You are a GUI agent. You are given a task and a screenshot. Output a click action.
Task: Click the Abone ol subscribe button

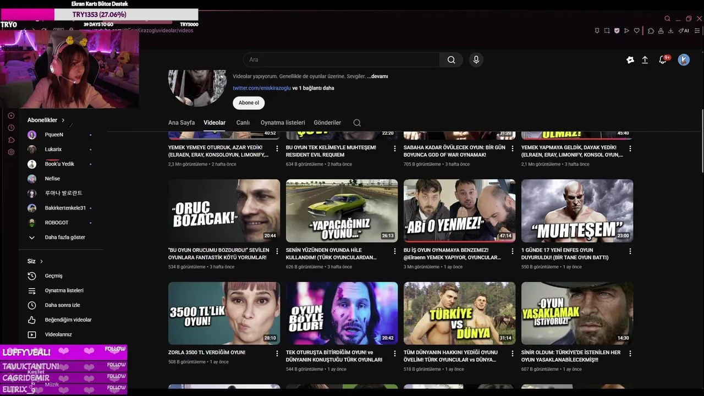click(x=249, y=103)
